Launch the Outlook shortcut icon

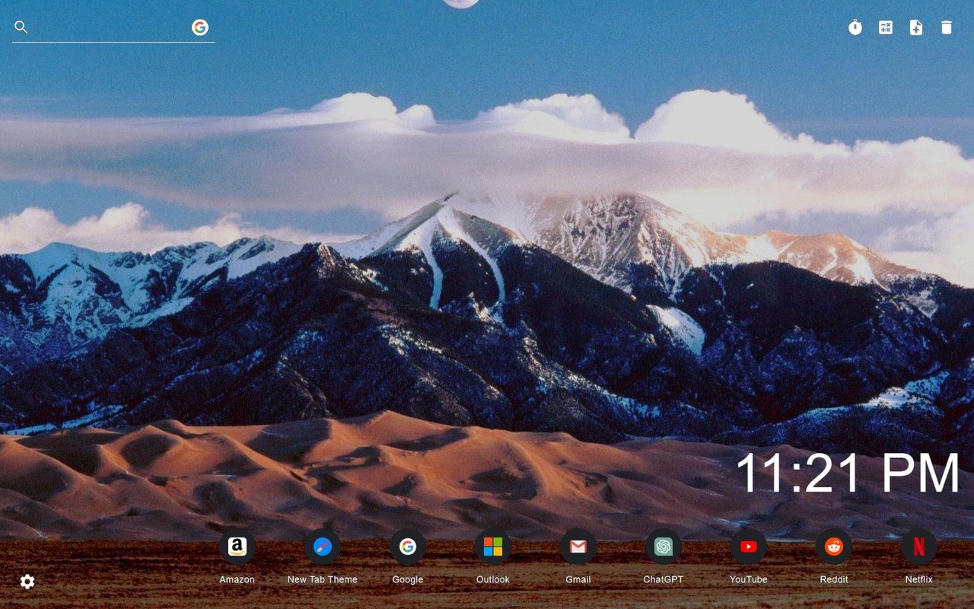(x=493, y=547)
